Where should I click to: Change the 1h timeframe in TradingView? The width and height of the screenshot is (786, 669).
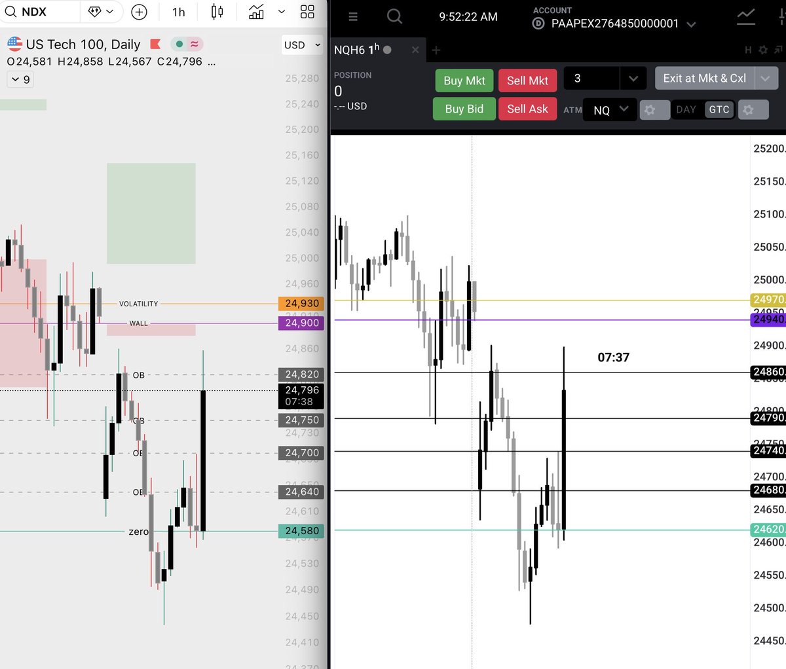click(x=178, y=12)
